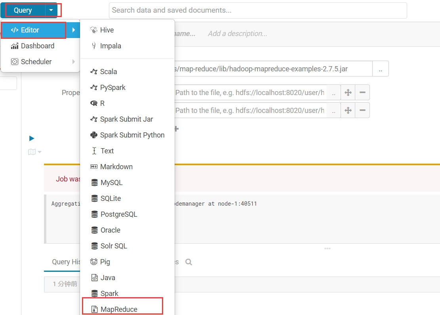This screenshot has height=315, width=440.
Task: Remove the first file path row with the minus button
Action: 362,92
